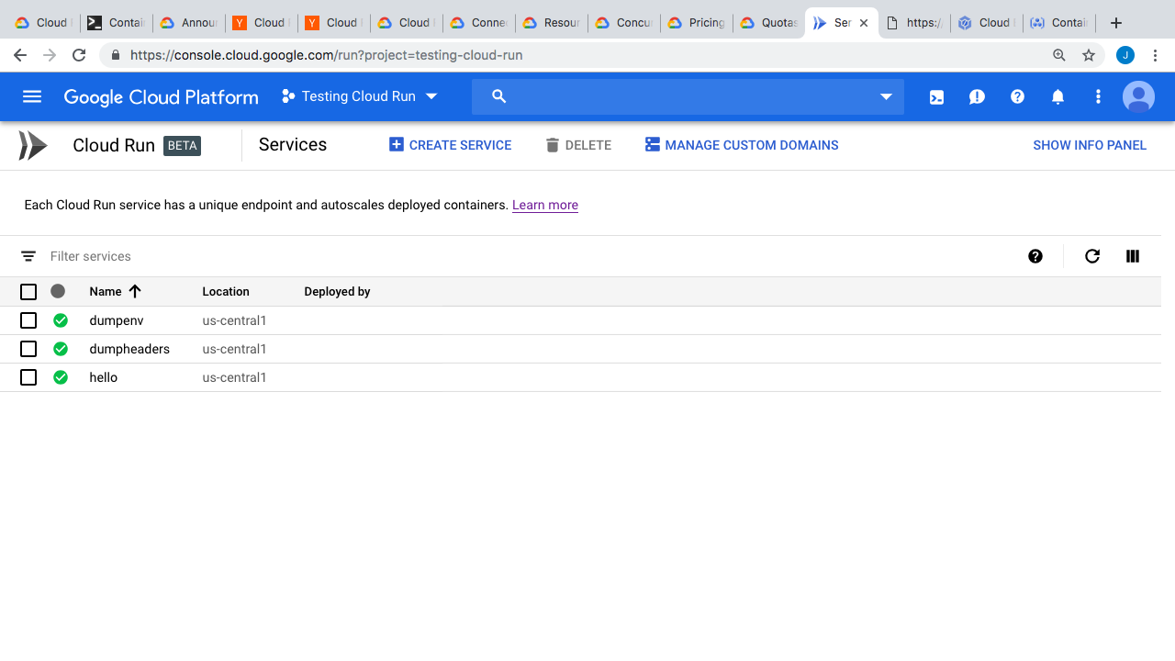Viewport: 1175px width, 661px height.
Task: Click the browser address bar URL
Action: (x=327, y=55)
